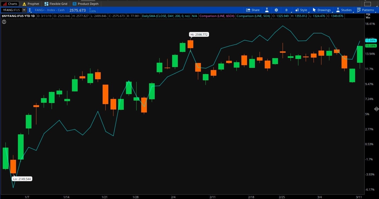Open the Drawings menu
The image size is (379, 199).
tap(322, 10)
